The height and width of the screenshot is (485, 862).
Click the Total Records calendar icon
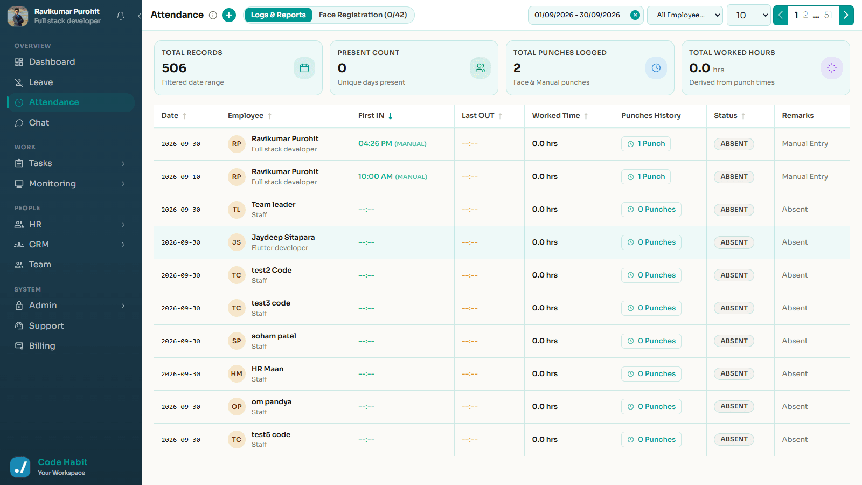pyautogui.click(x=304, y=68)
